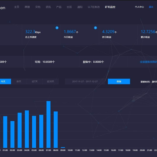
Task: Click the 322.3 Kbps upload speed value
Action: (33, 32)
